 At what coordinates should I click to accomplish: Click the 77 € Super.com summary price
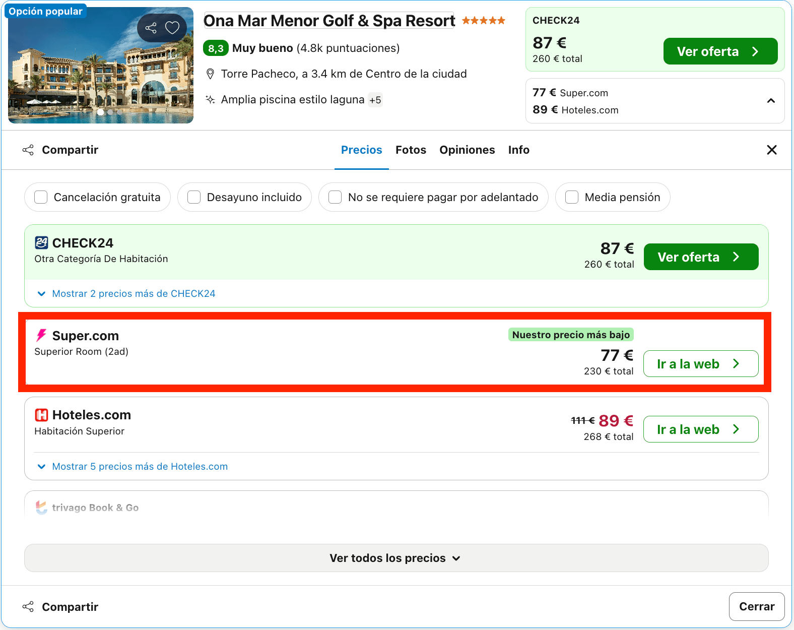point(570,93)
